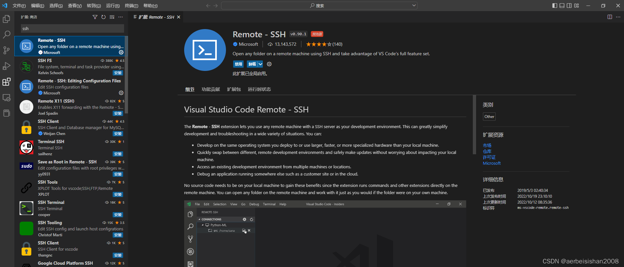Open the 编辑(E) menu
The height and width of the screenshot is (267, 624).
click(x=38, y=6)
